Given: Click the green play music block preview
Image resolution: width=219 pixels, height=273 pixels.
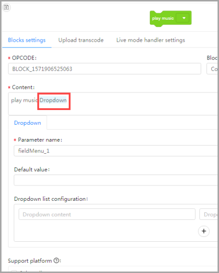Looking at the screenshot, I should coord(171,18).
